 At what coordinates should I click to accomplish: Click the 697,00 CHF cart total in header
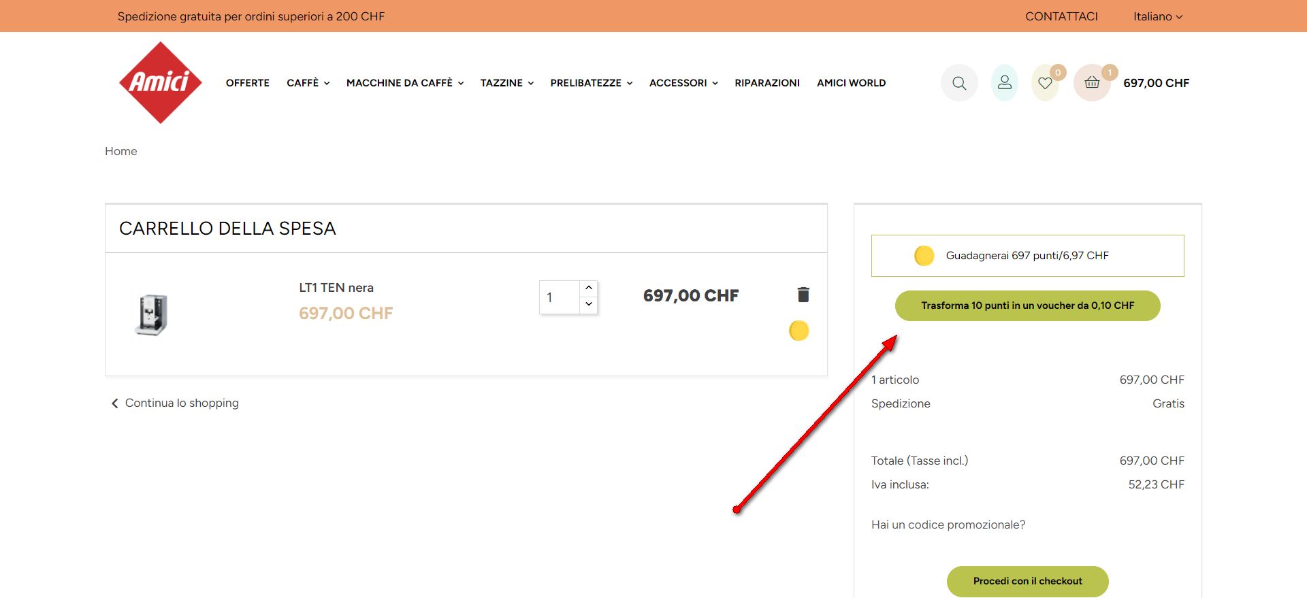pyautogui.click(x=1157, y=83)
